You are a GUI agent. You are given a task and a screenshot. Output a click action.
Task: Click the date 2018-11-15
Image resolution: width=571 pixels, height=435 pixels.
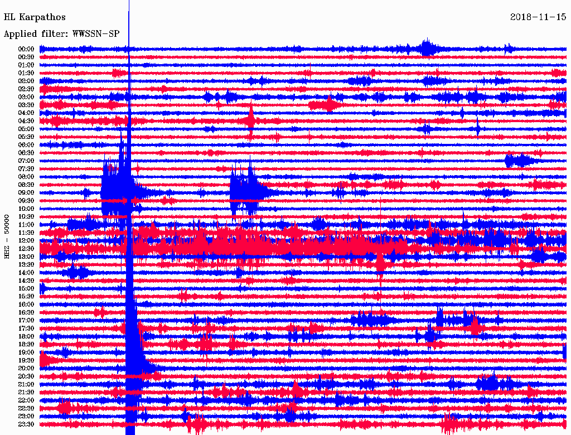click(538, 17)
